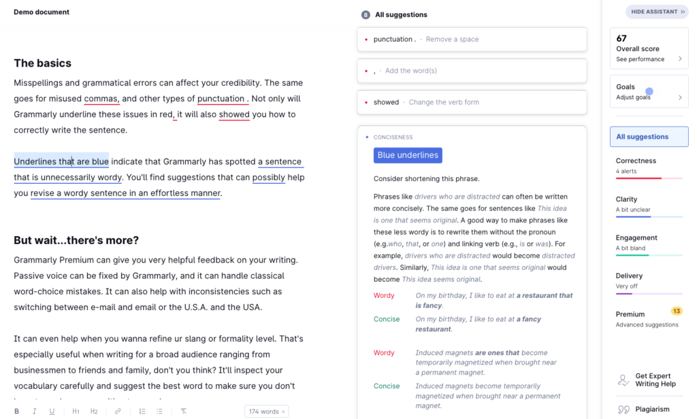Create a numbered list
The image size is (697, 419).
coord(142,412)
